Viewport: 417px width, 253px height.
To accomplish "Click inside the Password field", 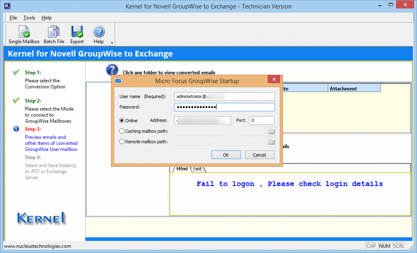I will click(x=224, y=107).
